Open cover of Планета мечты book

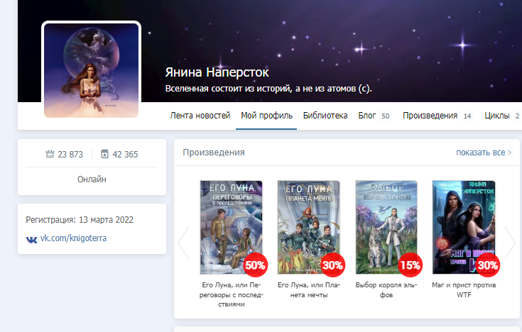coord(309,227)
